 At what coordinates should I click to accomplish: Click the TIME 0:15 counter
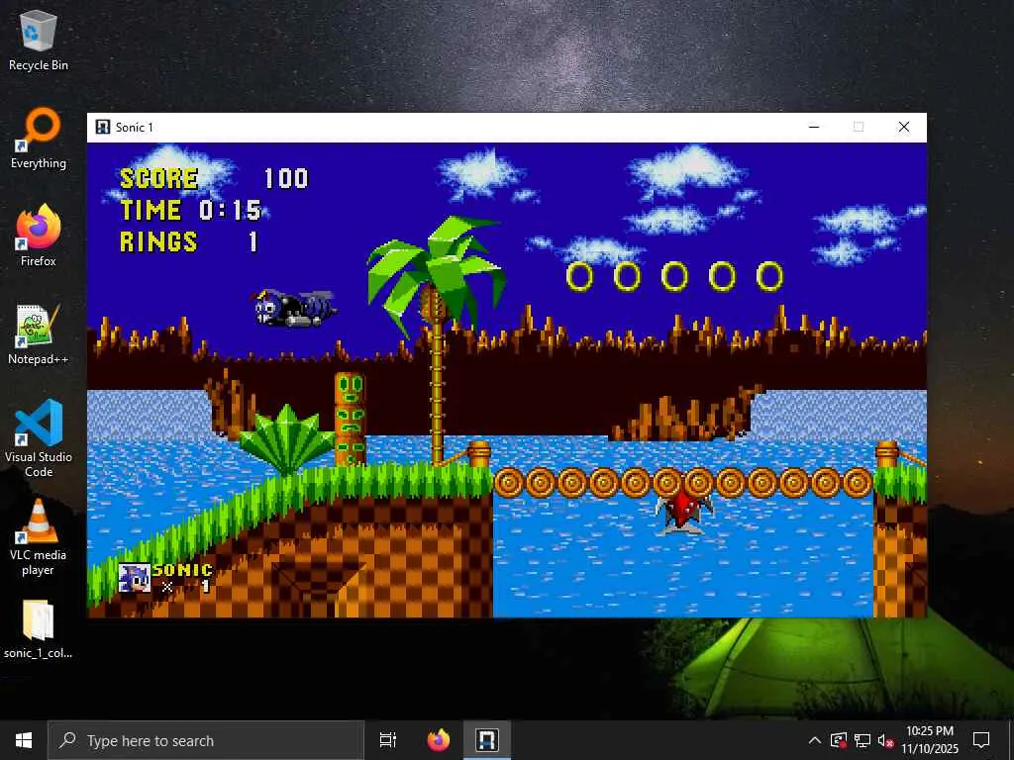(x=191, y=210)
